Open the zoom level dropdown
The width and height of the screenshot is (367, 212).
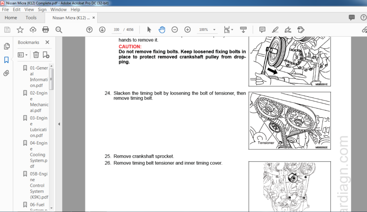click(x=214, y=30)
